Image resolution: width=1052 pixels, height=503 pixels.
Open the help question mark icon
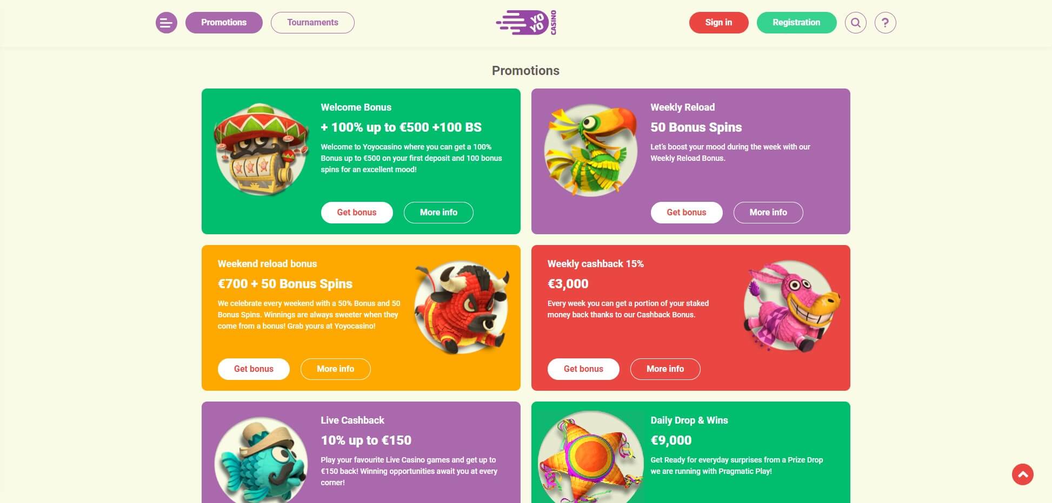click(x=885, y=23)
